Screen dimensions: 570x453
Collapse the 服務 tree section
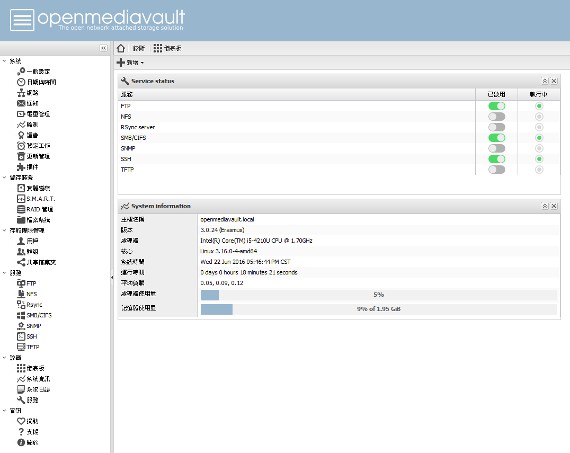point(4,273)
